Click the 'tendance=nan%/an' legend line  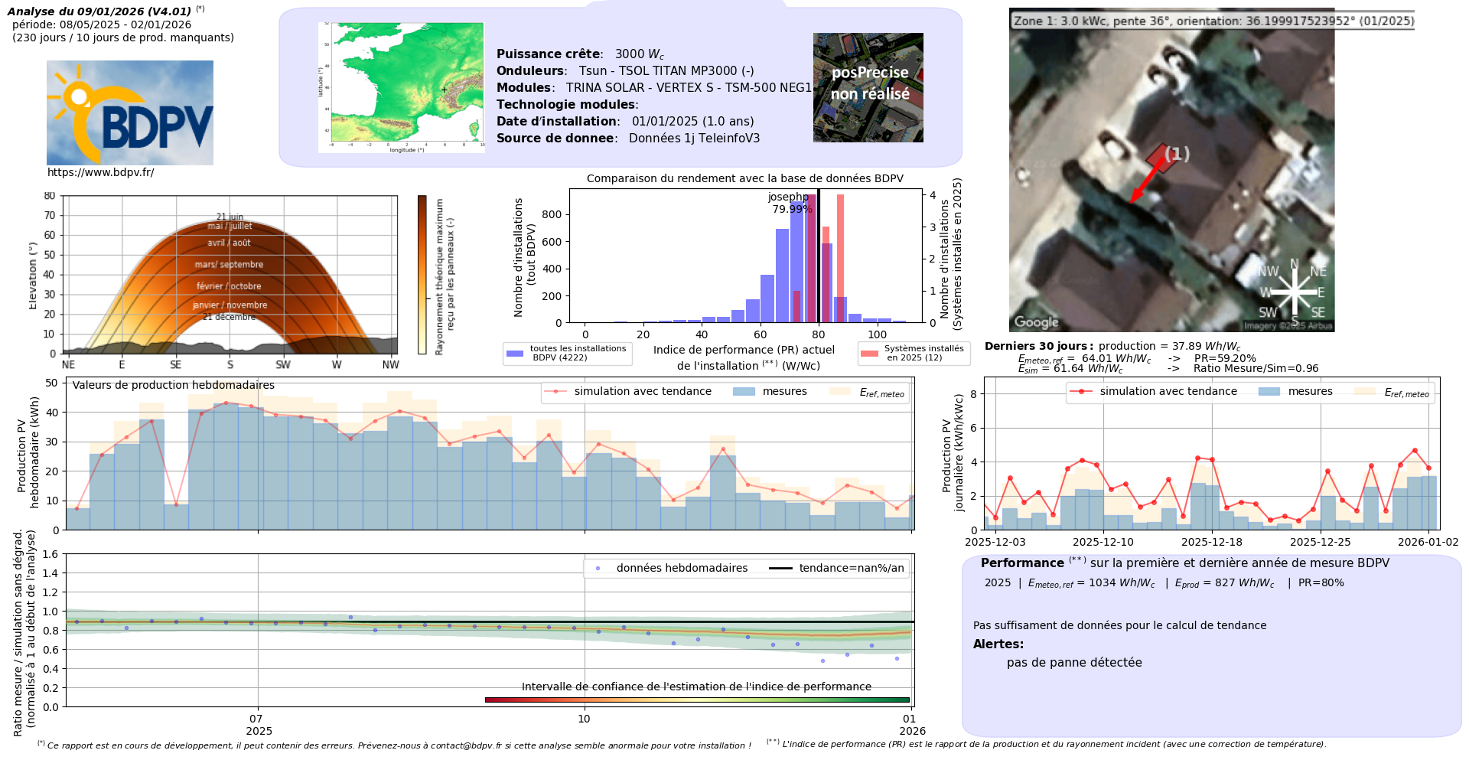tap(780, 568)
